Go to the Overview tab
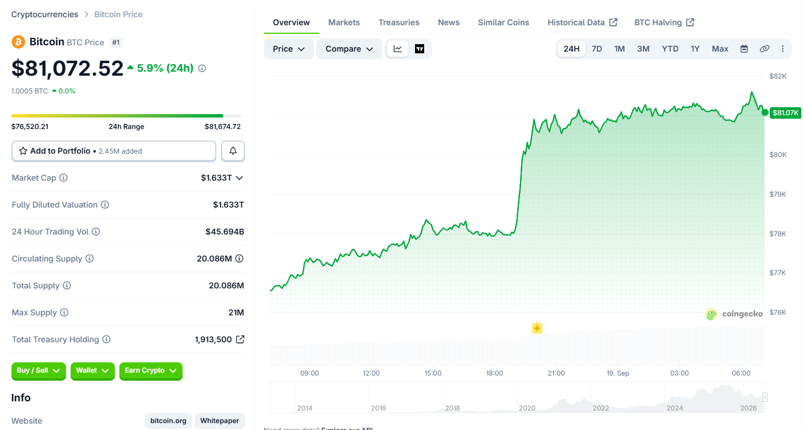The width and height of the screenshot is (803, 430). [x=292, y=22]
